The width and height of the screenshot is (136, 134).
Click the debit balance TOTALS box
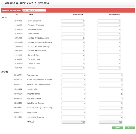click(x=73, y=122)
